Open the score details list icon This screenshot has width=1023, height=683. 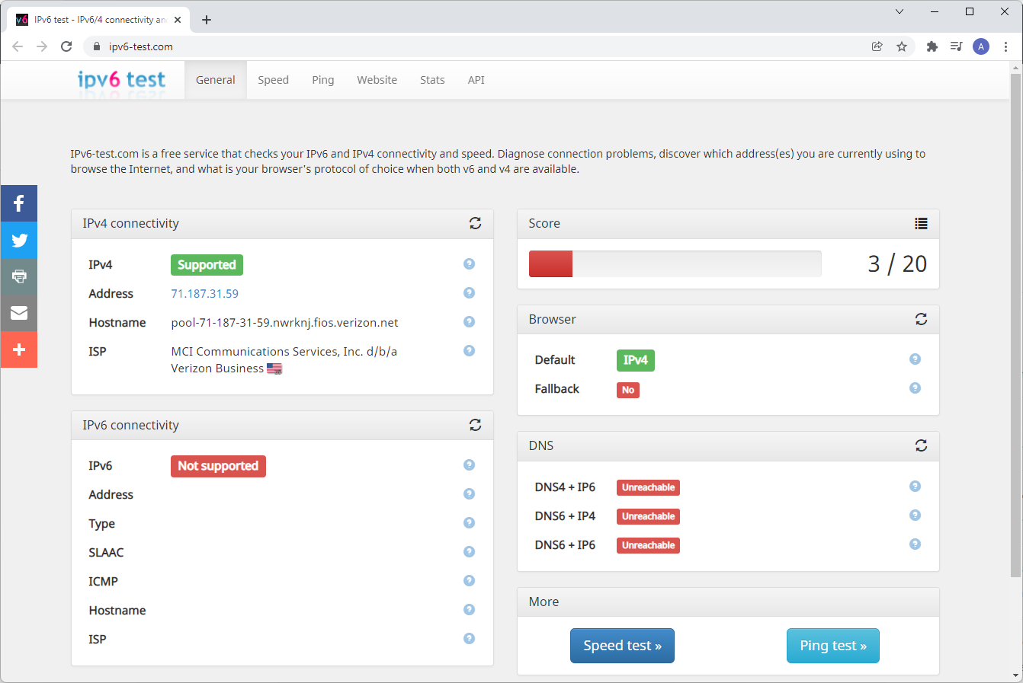click(x=921, y=223)
